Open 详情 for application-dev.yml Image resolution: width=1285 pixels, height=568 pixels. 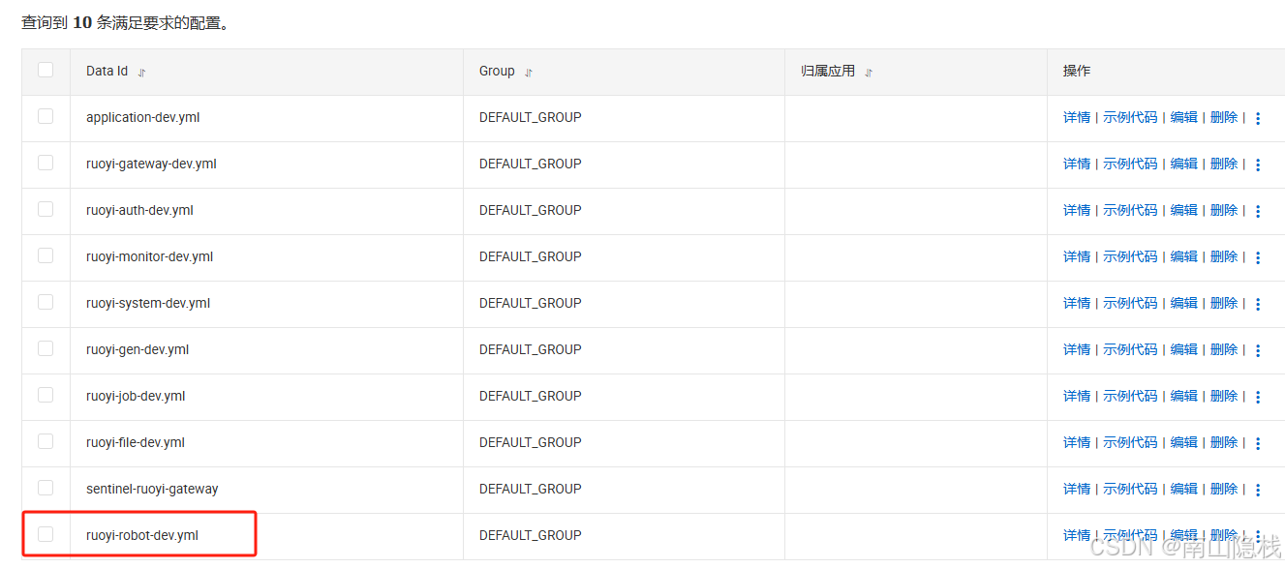1077,117
